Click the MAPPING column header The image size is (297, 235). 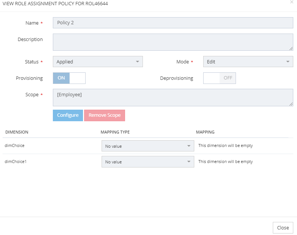[x=205, y=132]
